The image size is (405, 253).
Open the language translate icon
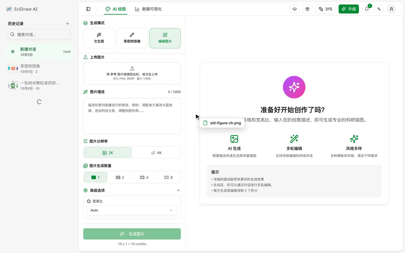pyautogui.click(x=379, y=9)
